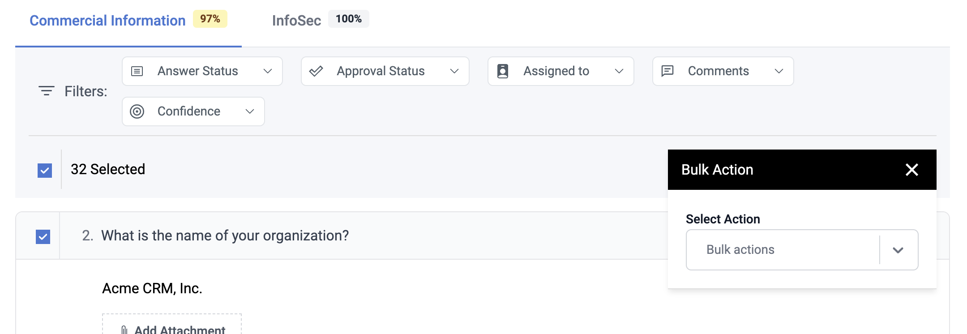Screen dimensions: 967x334
Task: Click the Acme CRM, Inc. answer text
Action: (x=152, y=288)
